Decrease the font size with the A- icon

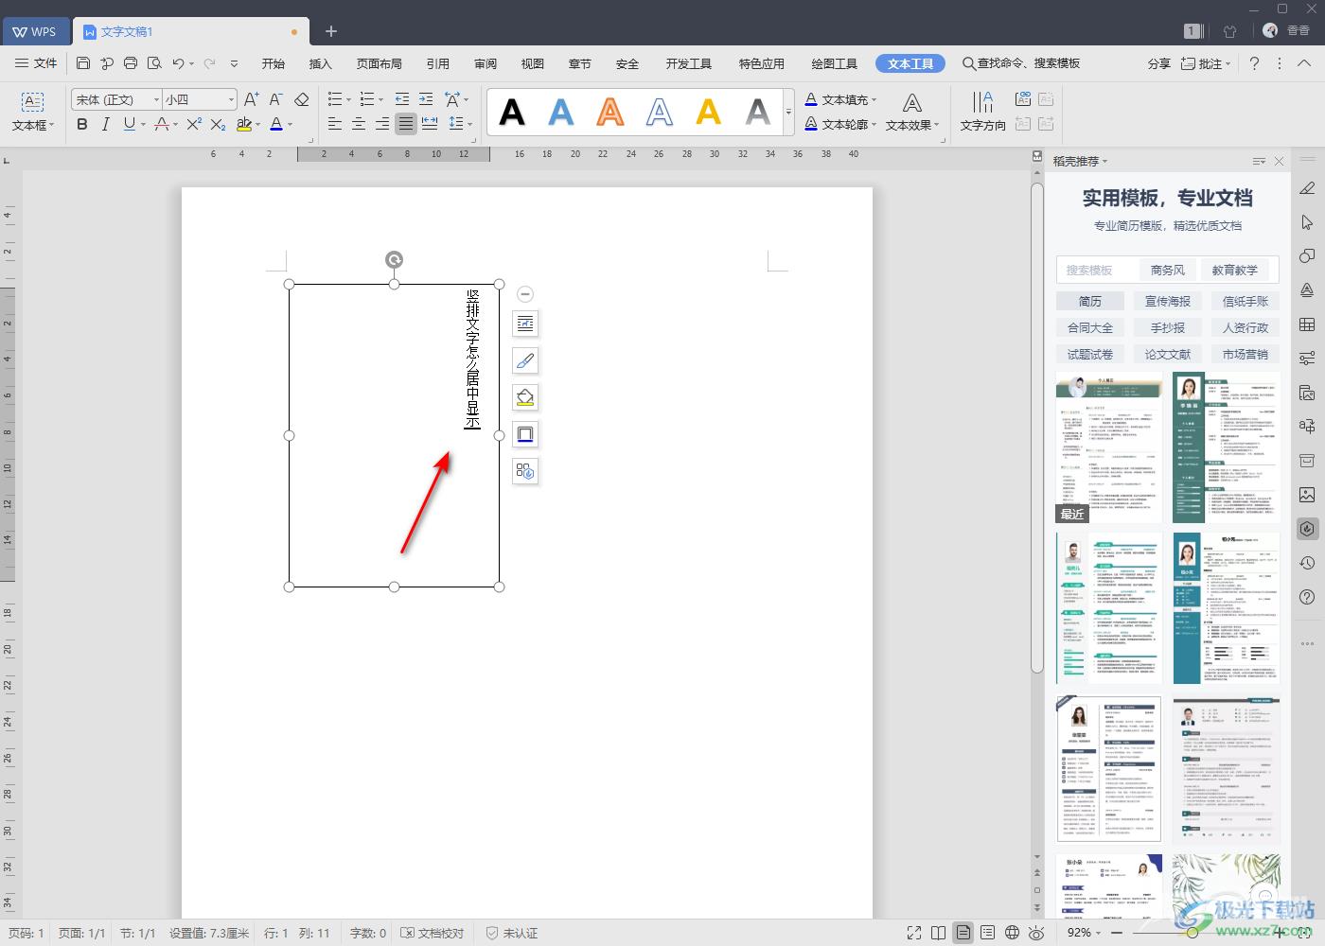pyautogui.click(x=275, y=99)
